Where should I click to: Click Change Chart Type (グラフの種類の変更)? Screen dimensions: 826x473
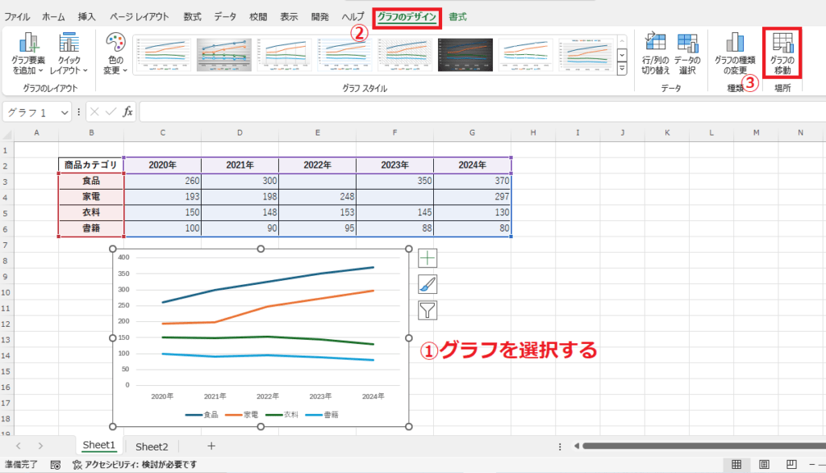[735, 53]
